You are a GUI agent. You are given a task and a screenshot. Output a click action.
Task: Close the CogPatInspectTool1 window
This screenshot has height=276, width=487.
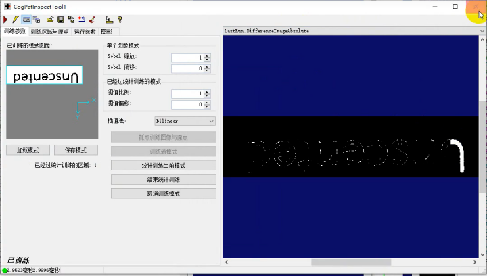(x=476, y=7)
